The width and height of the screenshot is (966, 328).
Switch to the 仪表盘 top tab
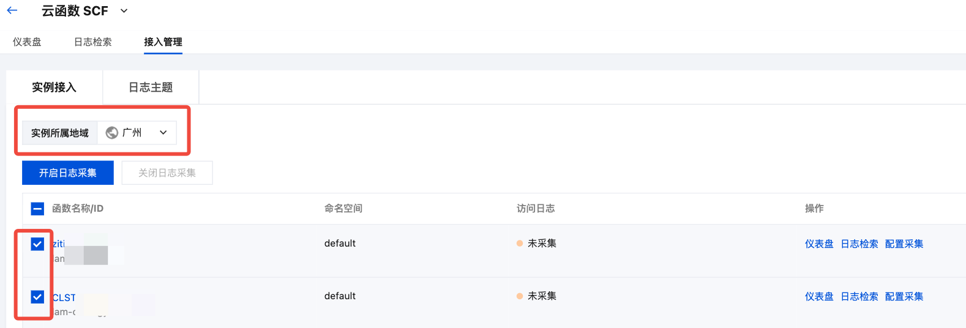pyautogui.click(x=27, y=42)
